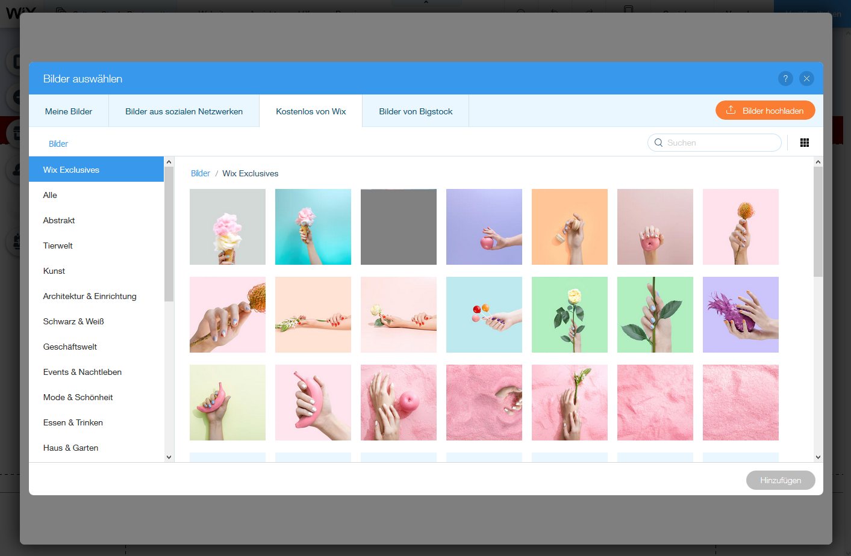Select the Kunst category

pos(96,271)
